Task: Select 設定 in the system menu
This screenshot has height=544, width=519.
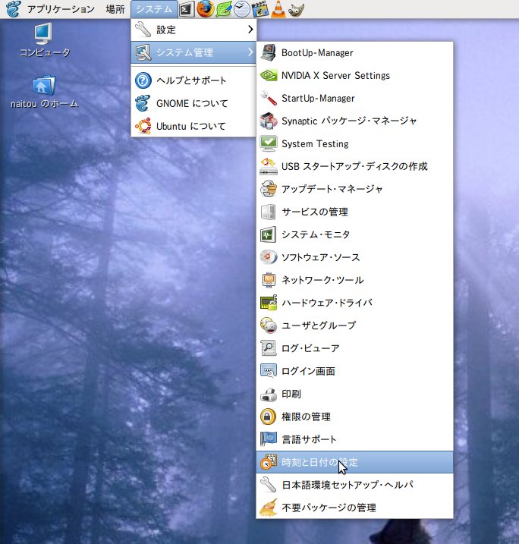Action: click(193, 30)
